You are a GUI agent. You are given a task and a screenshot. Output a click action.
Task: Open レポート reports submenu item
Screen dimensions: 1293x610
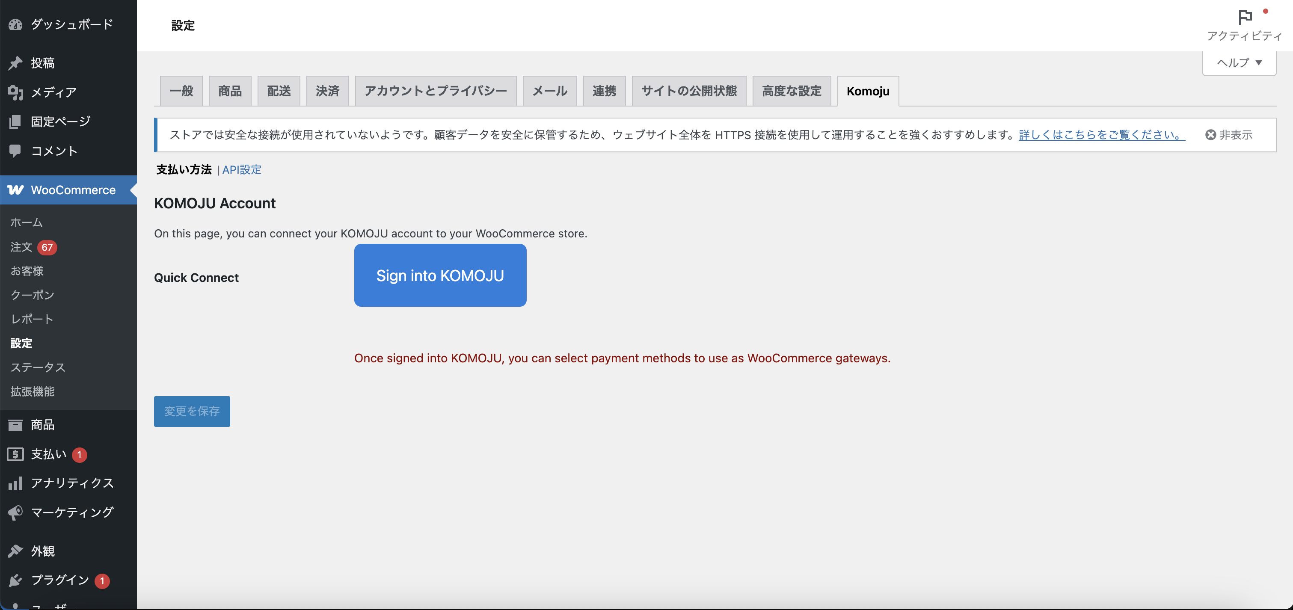(32, 319)
